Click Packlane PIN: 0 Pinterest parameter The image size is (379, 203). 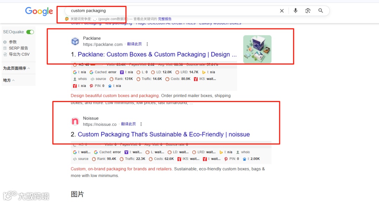97,86
